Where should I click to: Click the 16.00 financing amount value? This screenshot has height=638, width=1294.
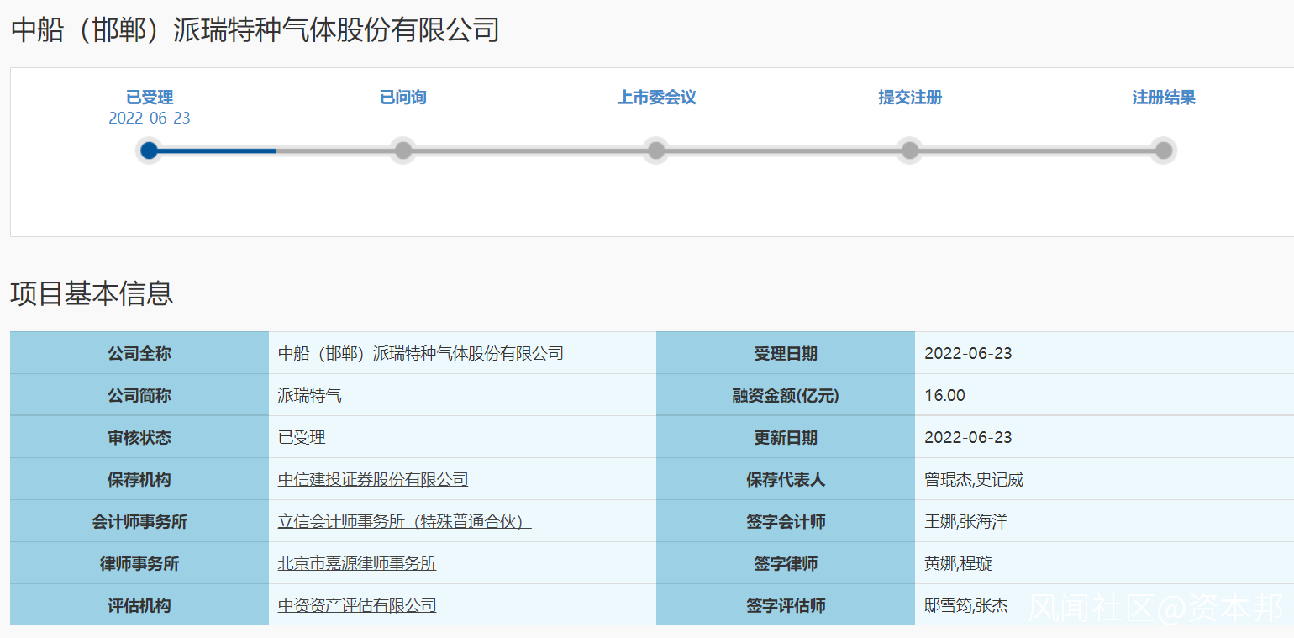tap(945, 396)
